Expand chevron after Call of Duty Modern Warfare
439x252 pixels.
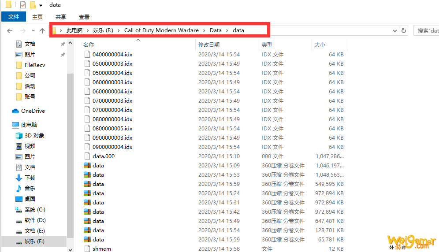pyautogui.click(x=204, y=30)
